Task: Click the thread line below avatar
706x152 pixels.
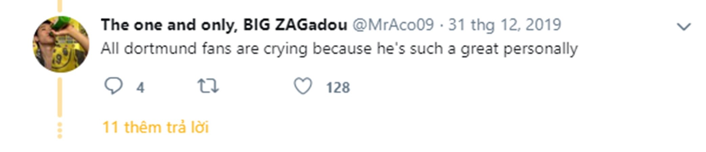Action: pos(60,97)
